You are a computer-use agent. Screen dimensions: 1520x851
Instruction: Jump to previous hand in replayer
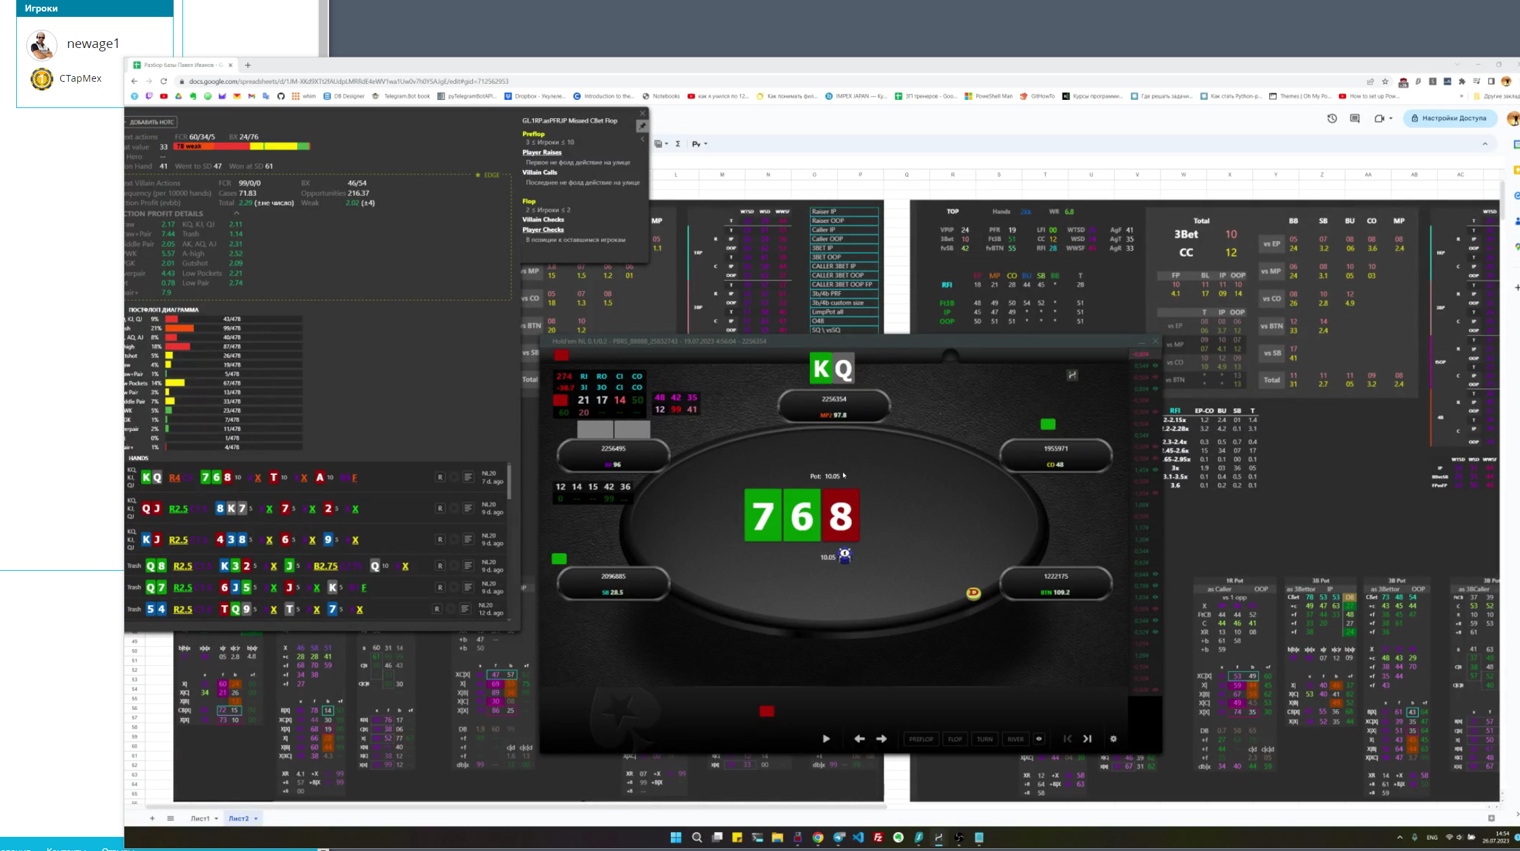(x=1067, y=739)
